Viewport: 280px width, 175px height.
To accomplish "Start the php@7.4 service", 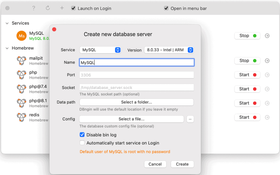I will 247,89.
